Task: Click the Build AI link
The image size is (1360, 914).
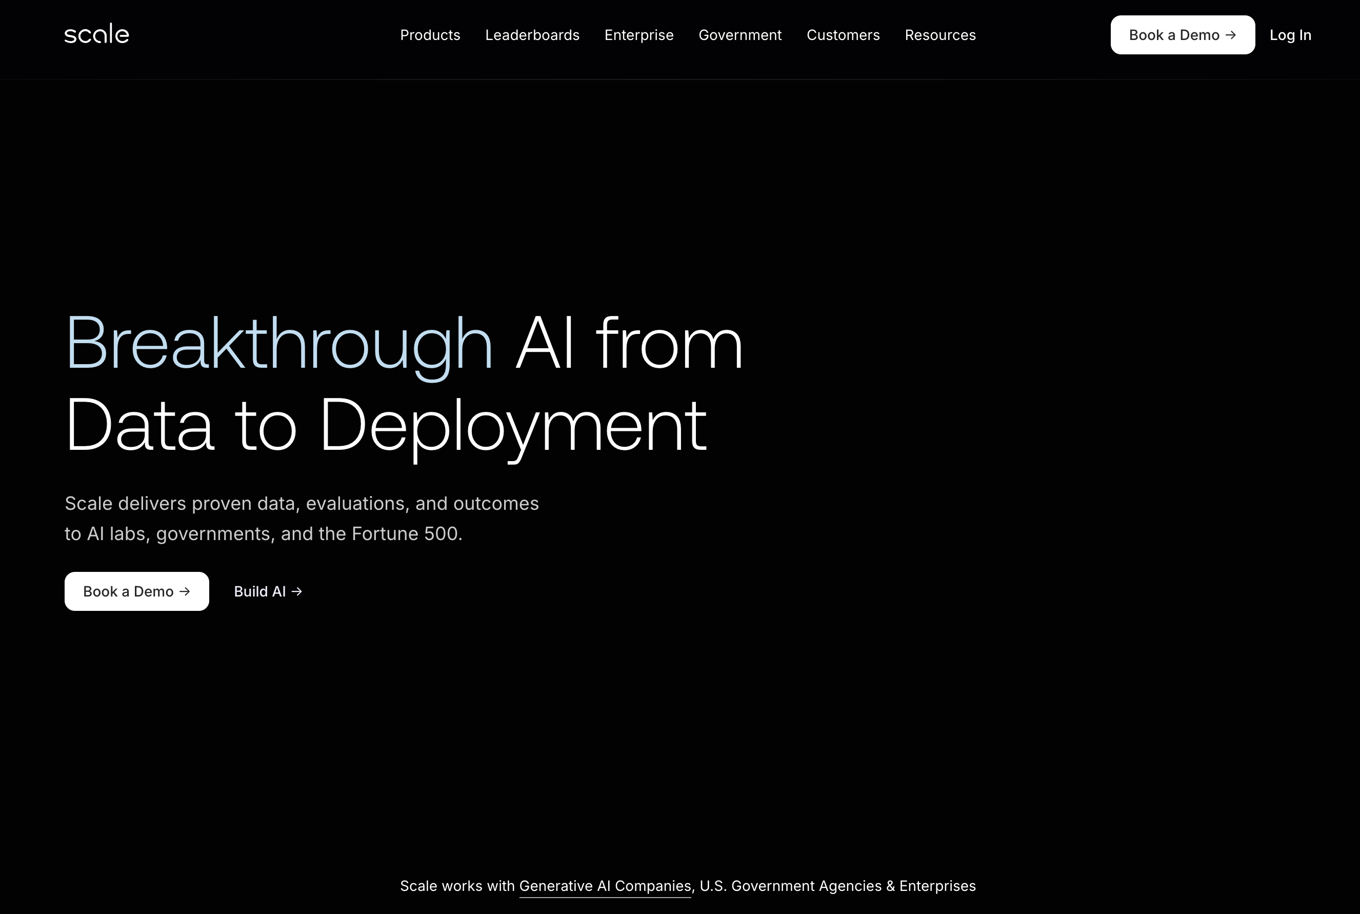Action: 267,591
